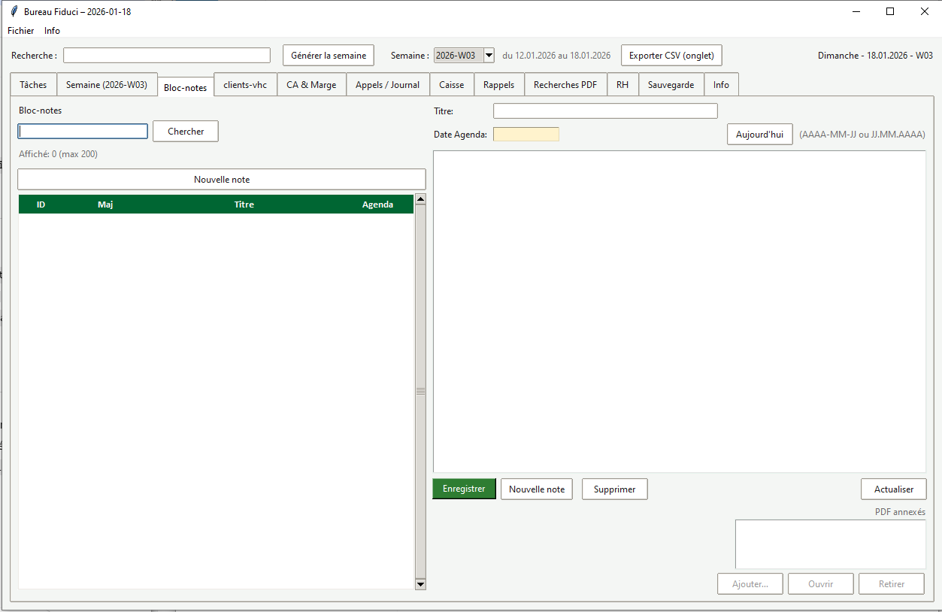
Task: Click the scroll-up arrow of notes list
Action: point(420,200)
